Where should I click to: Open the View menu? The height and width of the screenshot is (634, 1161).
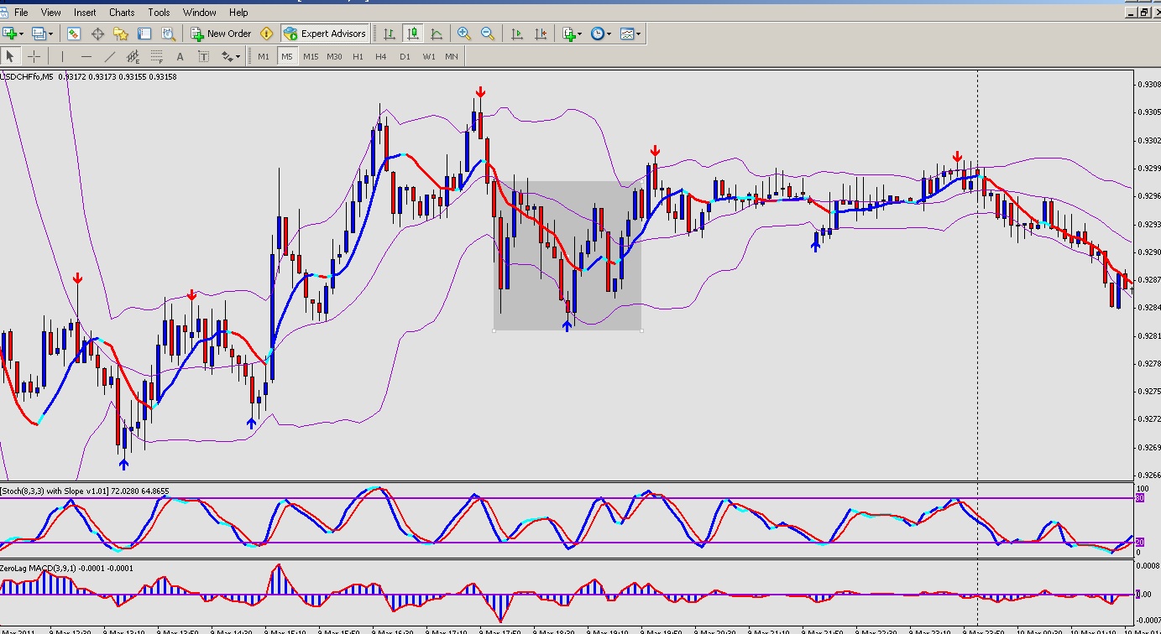point(50,13)
